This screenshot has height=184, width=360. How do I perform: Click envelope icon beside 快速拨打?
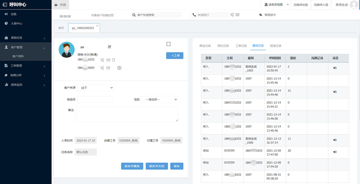pos(237,15)
